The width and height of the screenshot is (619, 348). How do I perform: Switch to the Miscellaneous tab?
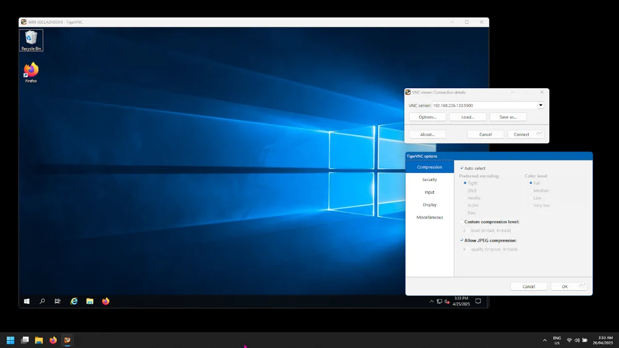430,217
